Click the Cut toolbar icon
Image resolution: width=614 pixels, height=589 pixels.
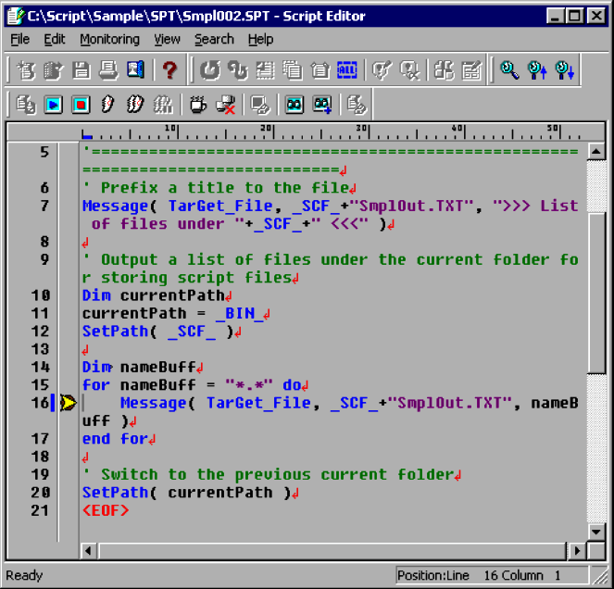coord(265,70)
